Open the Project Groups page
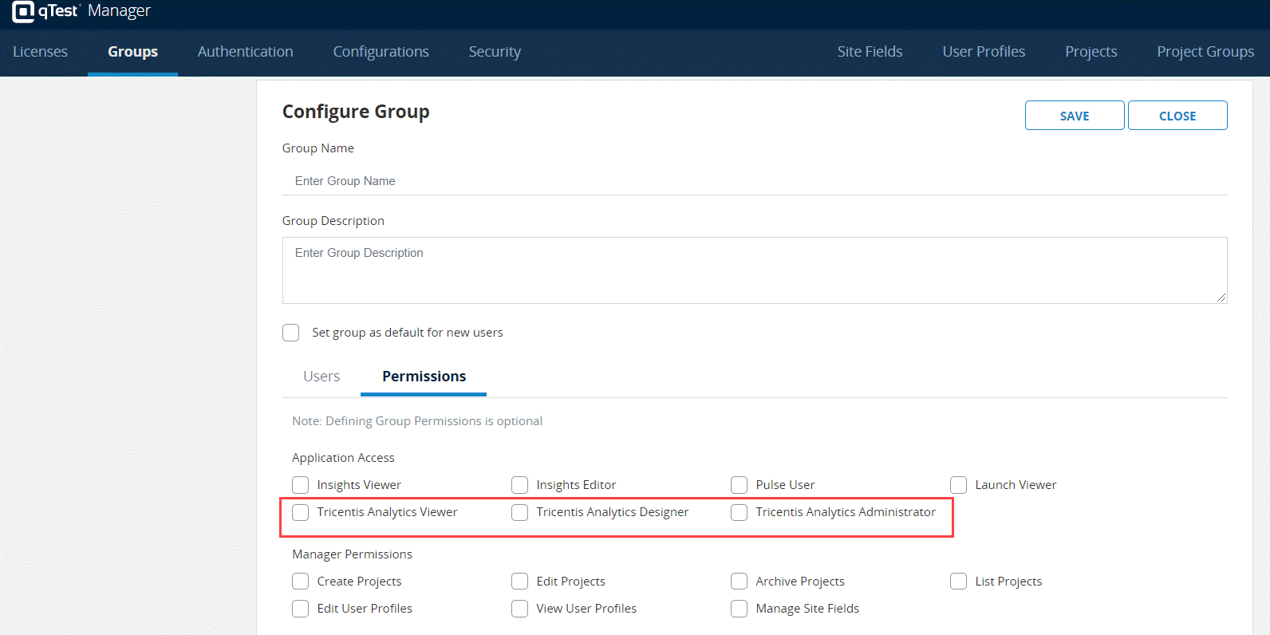 coord(1205,52)
